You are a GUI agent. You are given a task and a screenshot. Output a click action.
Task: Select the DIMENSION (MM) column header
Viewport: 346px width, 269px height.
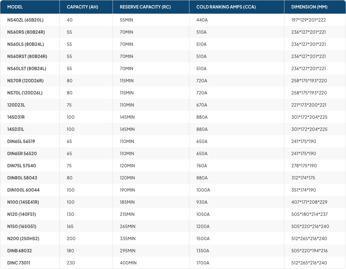[x=309, y=7]
